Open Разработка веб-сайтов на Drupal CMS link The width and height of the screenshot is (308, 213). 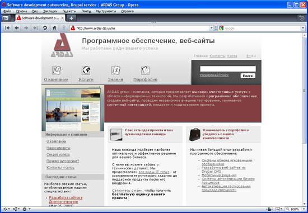coord(223,169)
